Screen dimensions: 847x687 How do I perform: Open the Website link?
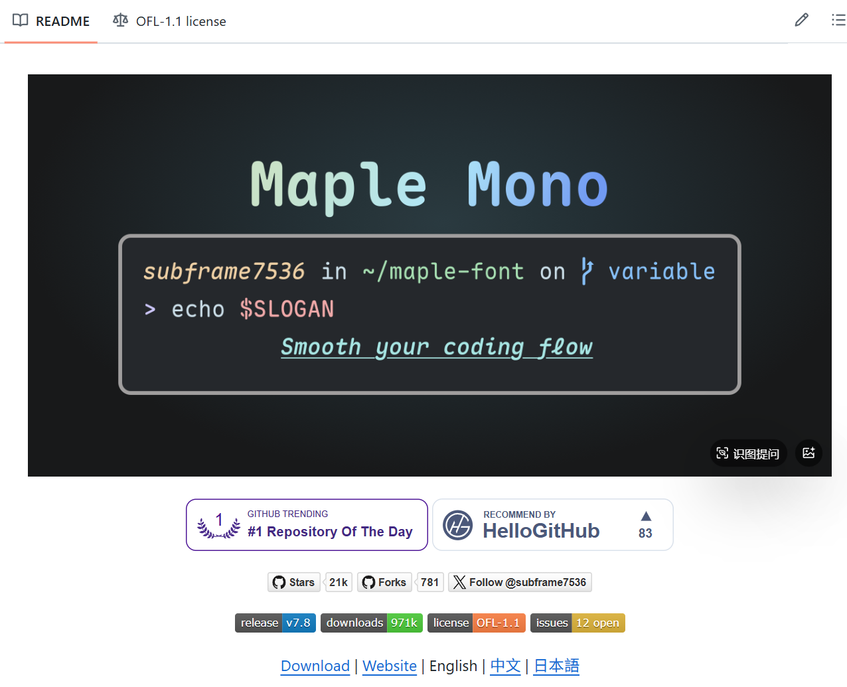(x=389, y=666)
